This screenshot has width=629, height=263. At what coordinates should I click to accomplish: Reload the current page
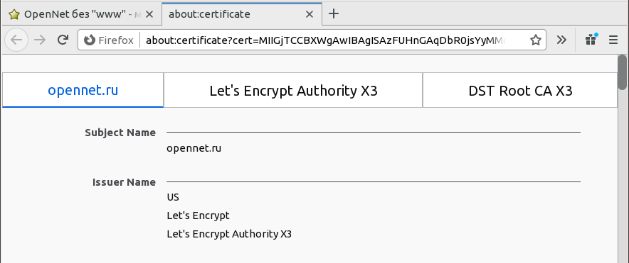[63, 40]
